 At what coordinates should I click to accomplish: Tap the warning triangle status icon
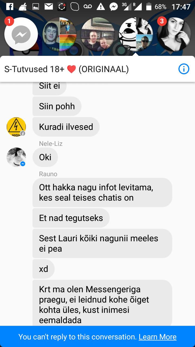101,7
